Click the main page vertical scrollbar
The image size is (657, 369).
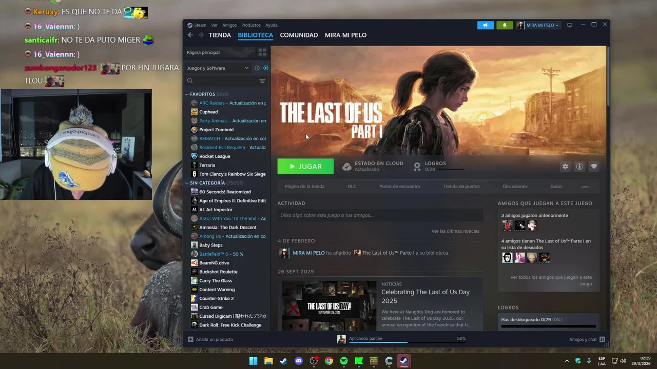click(608, 75)
